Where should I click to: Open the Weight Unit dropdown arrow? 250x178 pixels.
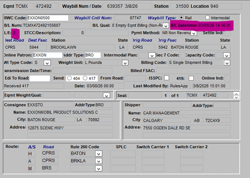[x=125, y=63]
